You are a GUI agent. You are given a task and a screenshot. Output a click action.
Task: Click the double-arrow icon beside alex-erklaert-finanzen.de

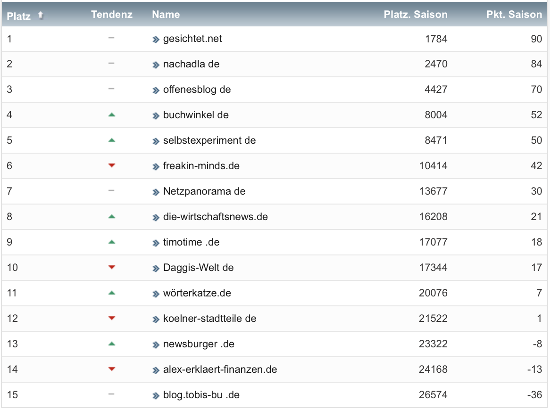[x=156, y=370]
